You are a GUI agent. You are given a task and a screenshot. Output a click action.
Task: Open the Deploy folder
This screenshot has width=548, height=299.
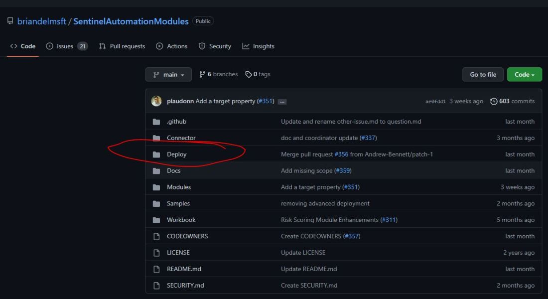(x=176, y=154)
